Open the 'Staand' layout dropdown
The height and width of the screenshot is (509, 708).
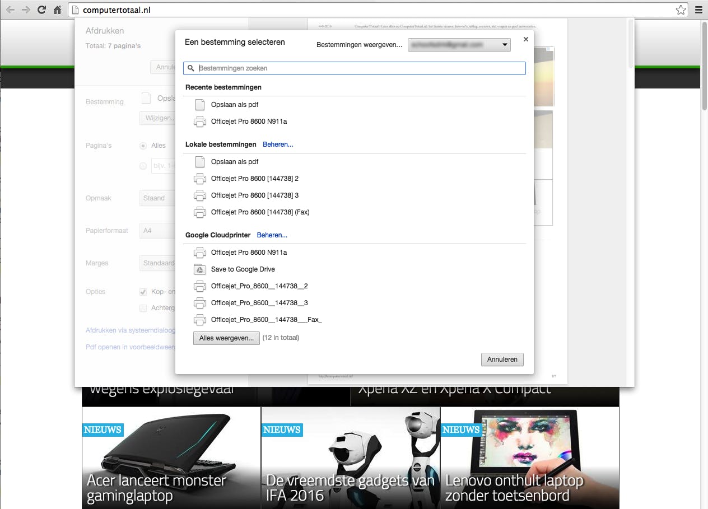tap(157, 198)
